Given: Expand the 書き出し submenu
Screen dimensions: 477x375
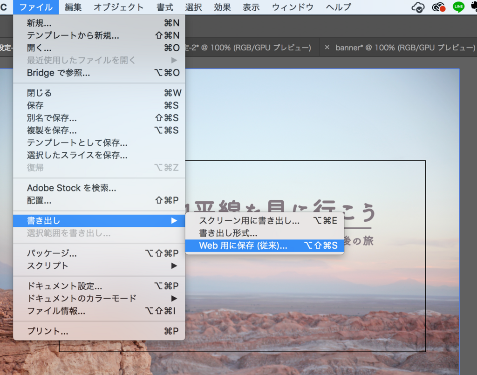Looking at the screenshot, I should [99, 220].
